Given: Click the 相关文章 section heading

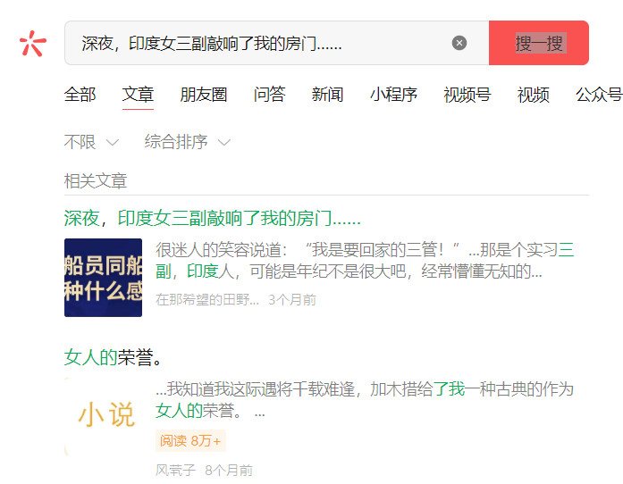Looking at the screenshot, I should 96,181.
